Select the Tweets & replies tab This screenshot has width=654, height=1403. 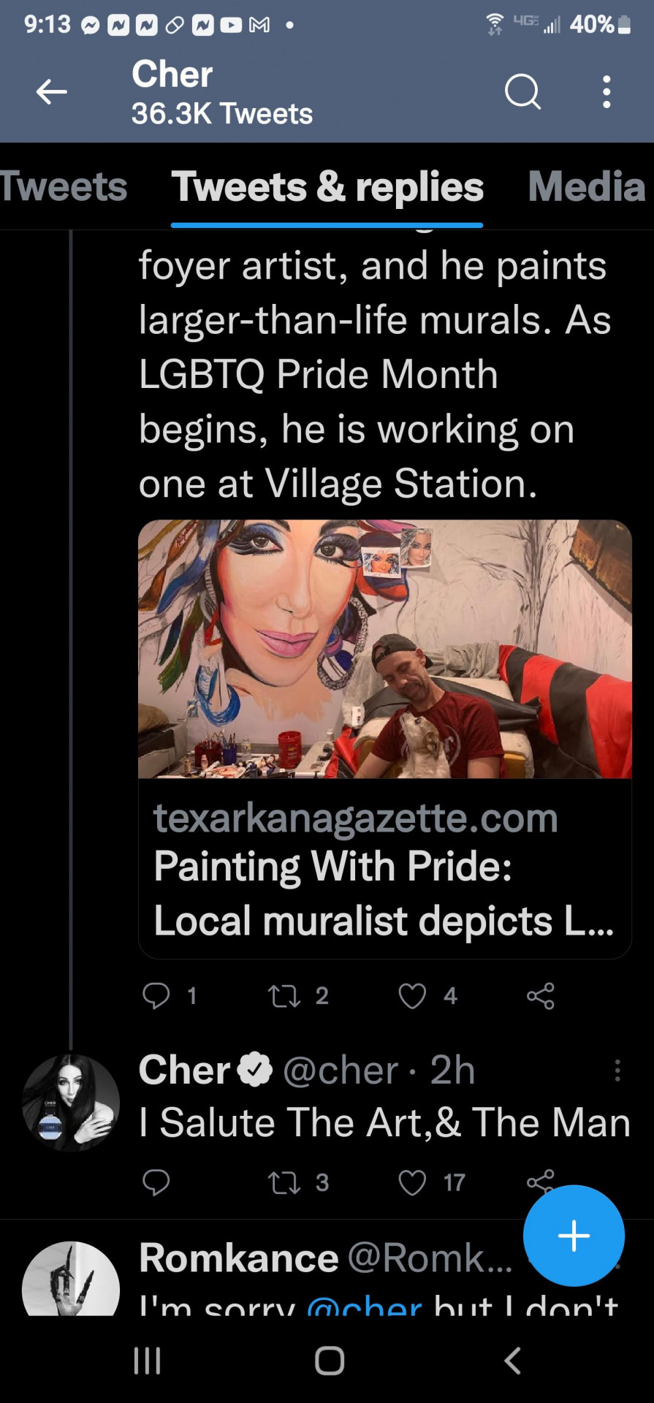327,186
